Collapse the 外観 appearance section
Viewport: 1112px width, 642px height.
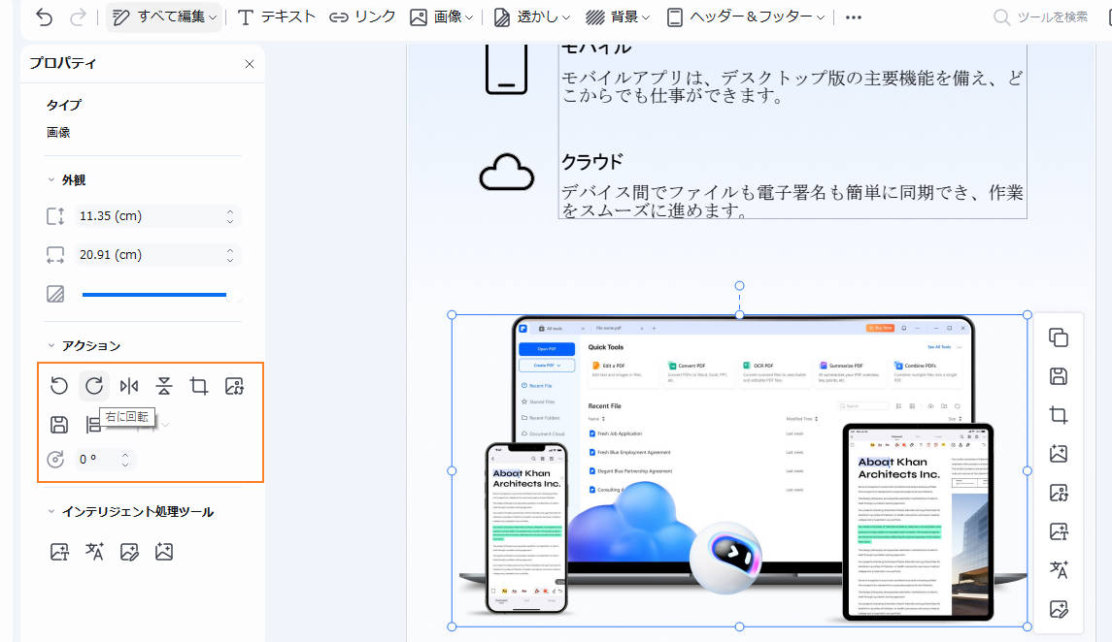click(52, 178)
